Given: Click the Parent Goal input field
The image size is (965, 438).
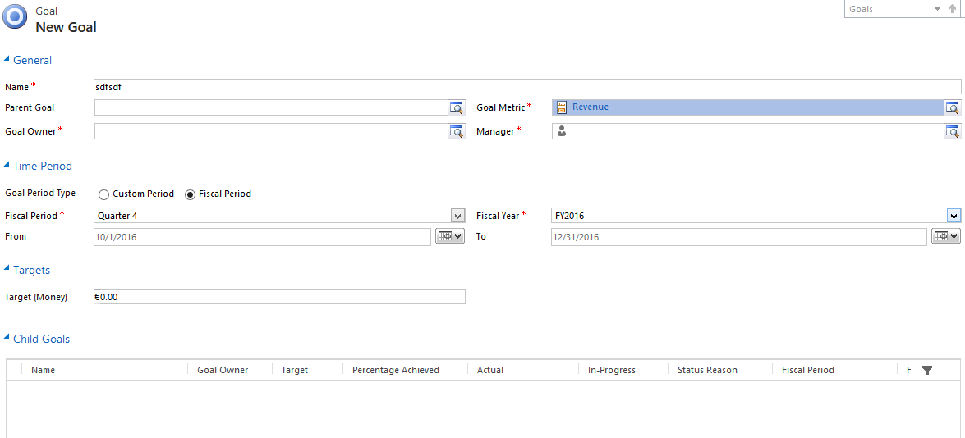Looking at the screenshot, I should [x=271, y=107].
